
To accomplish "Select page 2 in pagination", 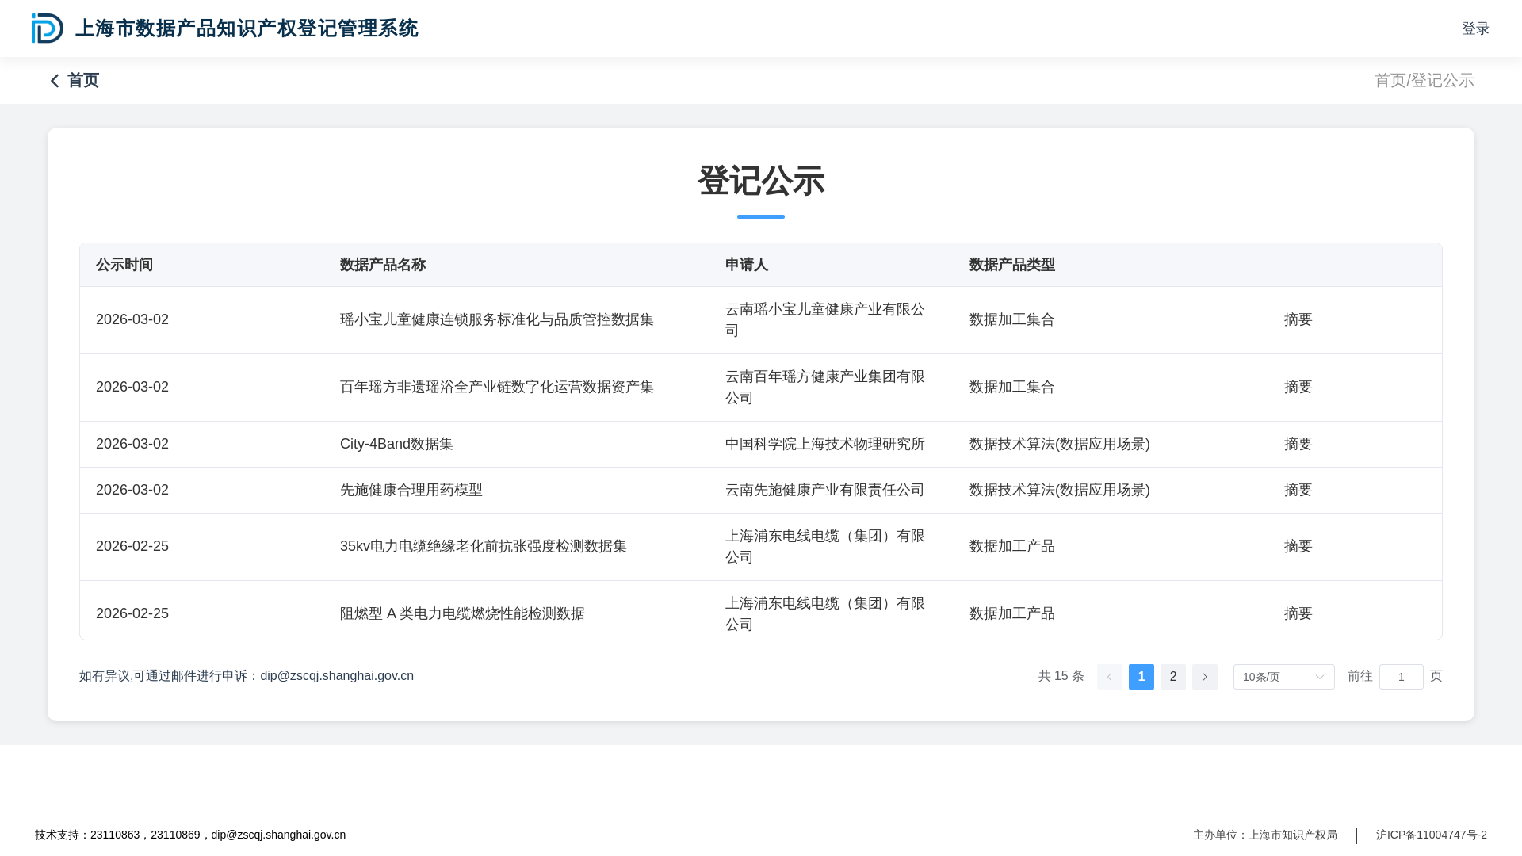I will click(x=1172, y=676).
